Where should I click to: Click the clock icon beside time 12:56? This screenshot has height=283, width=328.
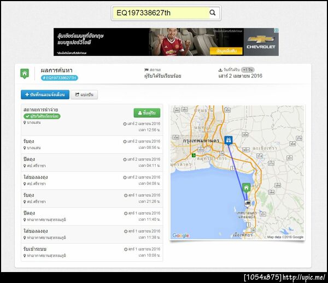[125, 124]
